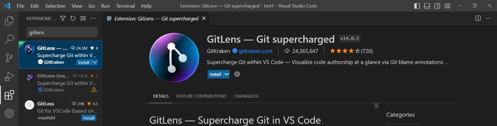Select the GitLens extension editor tab
The width and height of the screenshot is (497, 126).
(156, 18)
